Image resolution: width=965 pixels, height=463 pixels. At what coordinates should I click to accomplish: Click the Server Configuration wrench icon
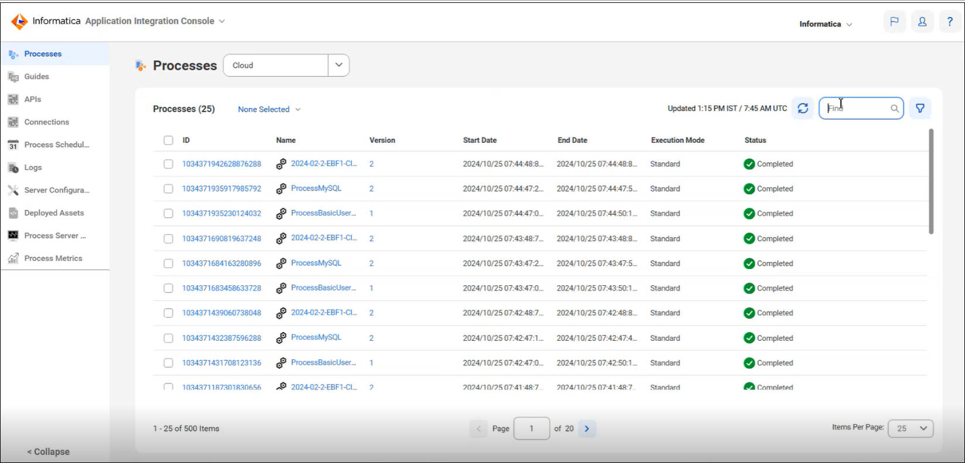coord(13,191)
